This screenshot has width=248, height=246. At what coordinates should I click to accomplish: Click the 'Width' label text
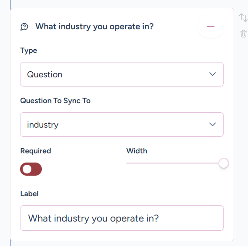137,151
